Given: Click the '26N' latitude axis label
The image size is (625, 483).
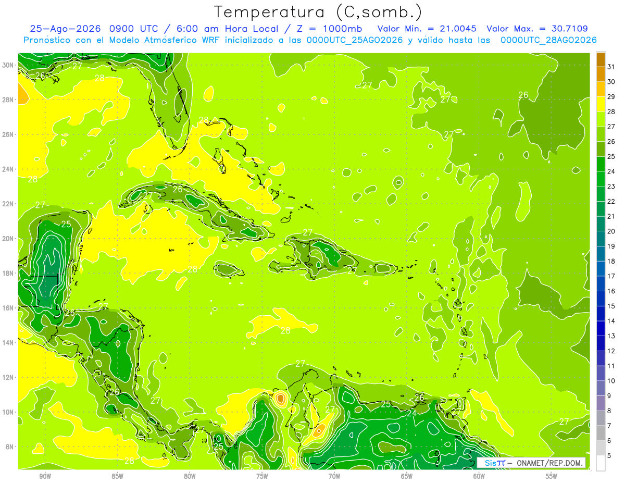Looking at the screenshot, I should [8, 134].
